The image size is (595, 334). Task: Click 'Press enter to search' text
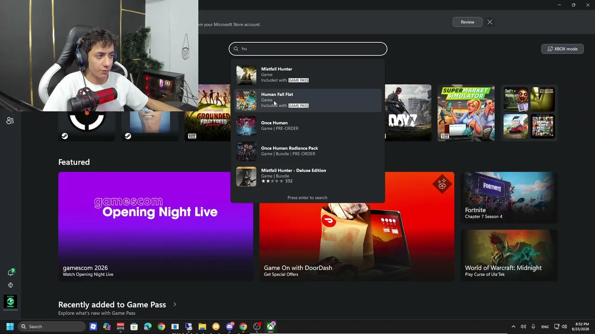click(x=307, y=198)
